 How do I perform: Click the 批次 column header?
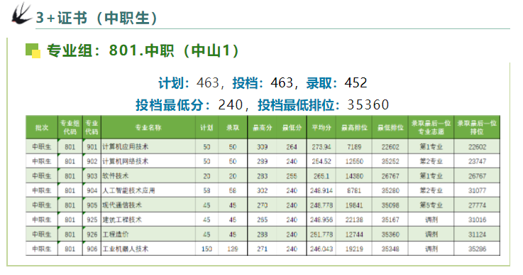click(x=42, y=127)
